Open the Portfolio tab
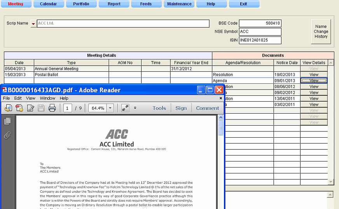Viewport: 339px width, 209px height. pyautogui.click(x=81, y=4)
